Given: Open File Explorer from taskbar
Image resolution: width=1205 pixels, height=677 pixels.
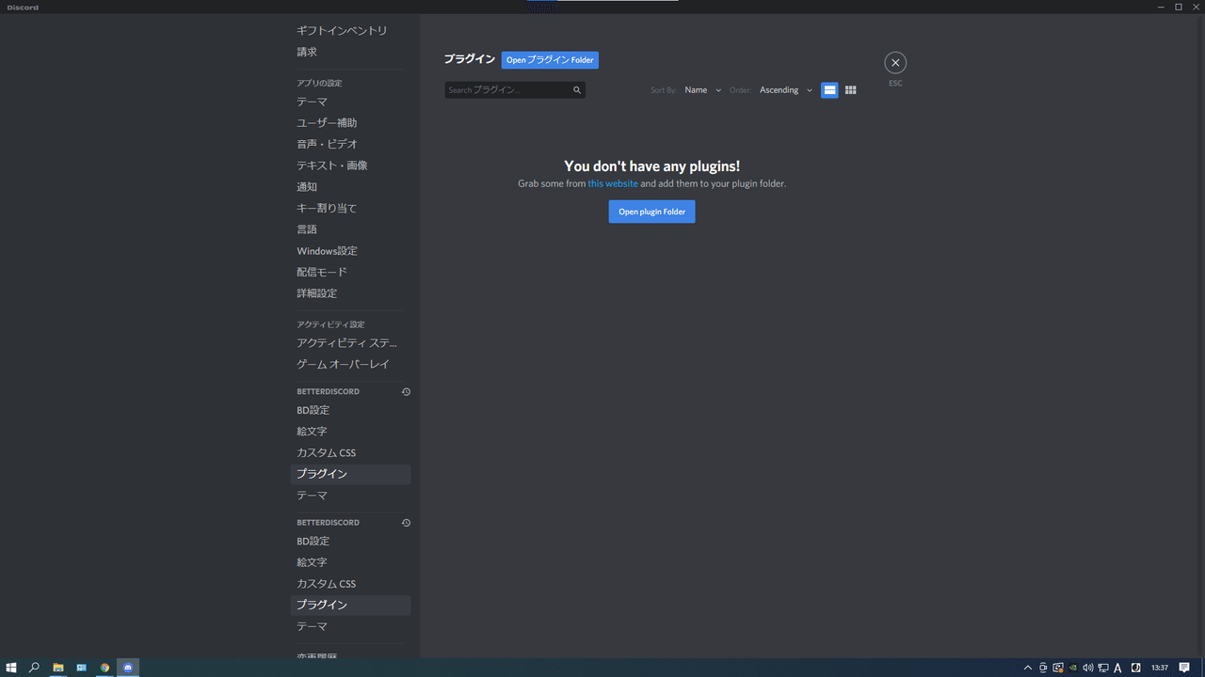Looking at the screenshot, I should (x=57, y=668).
